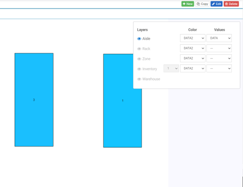Open the Inventory level number dropdown
This screenshot has height=187, width=243.
[171, 68]
